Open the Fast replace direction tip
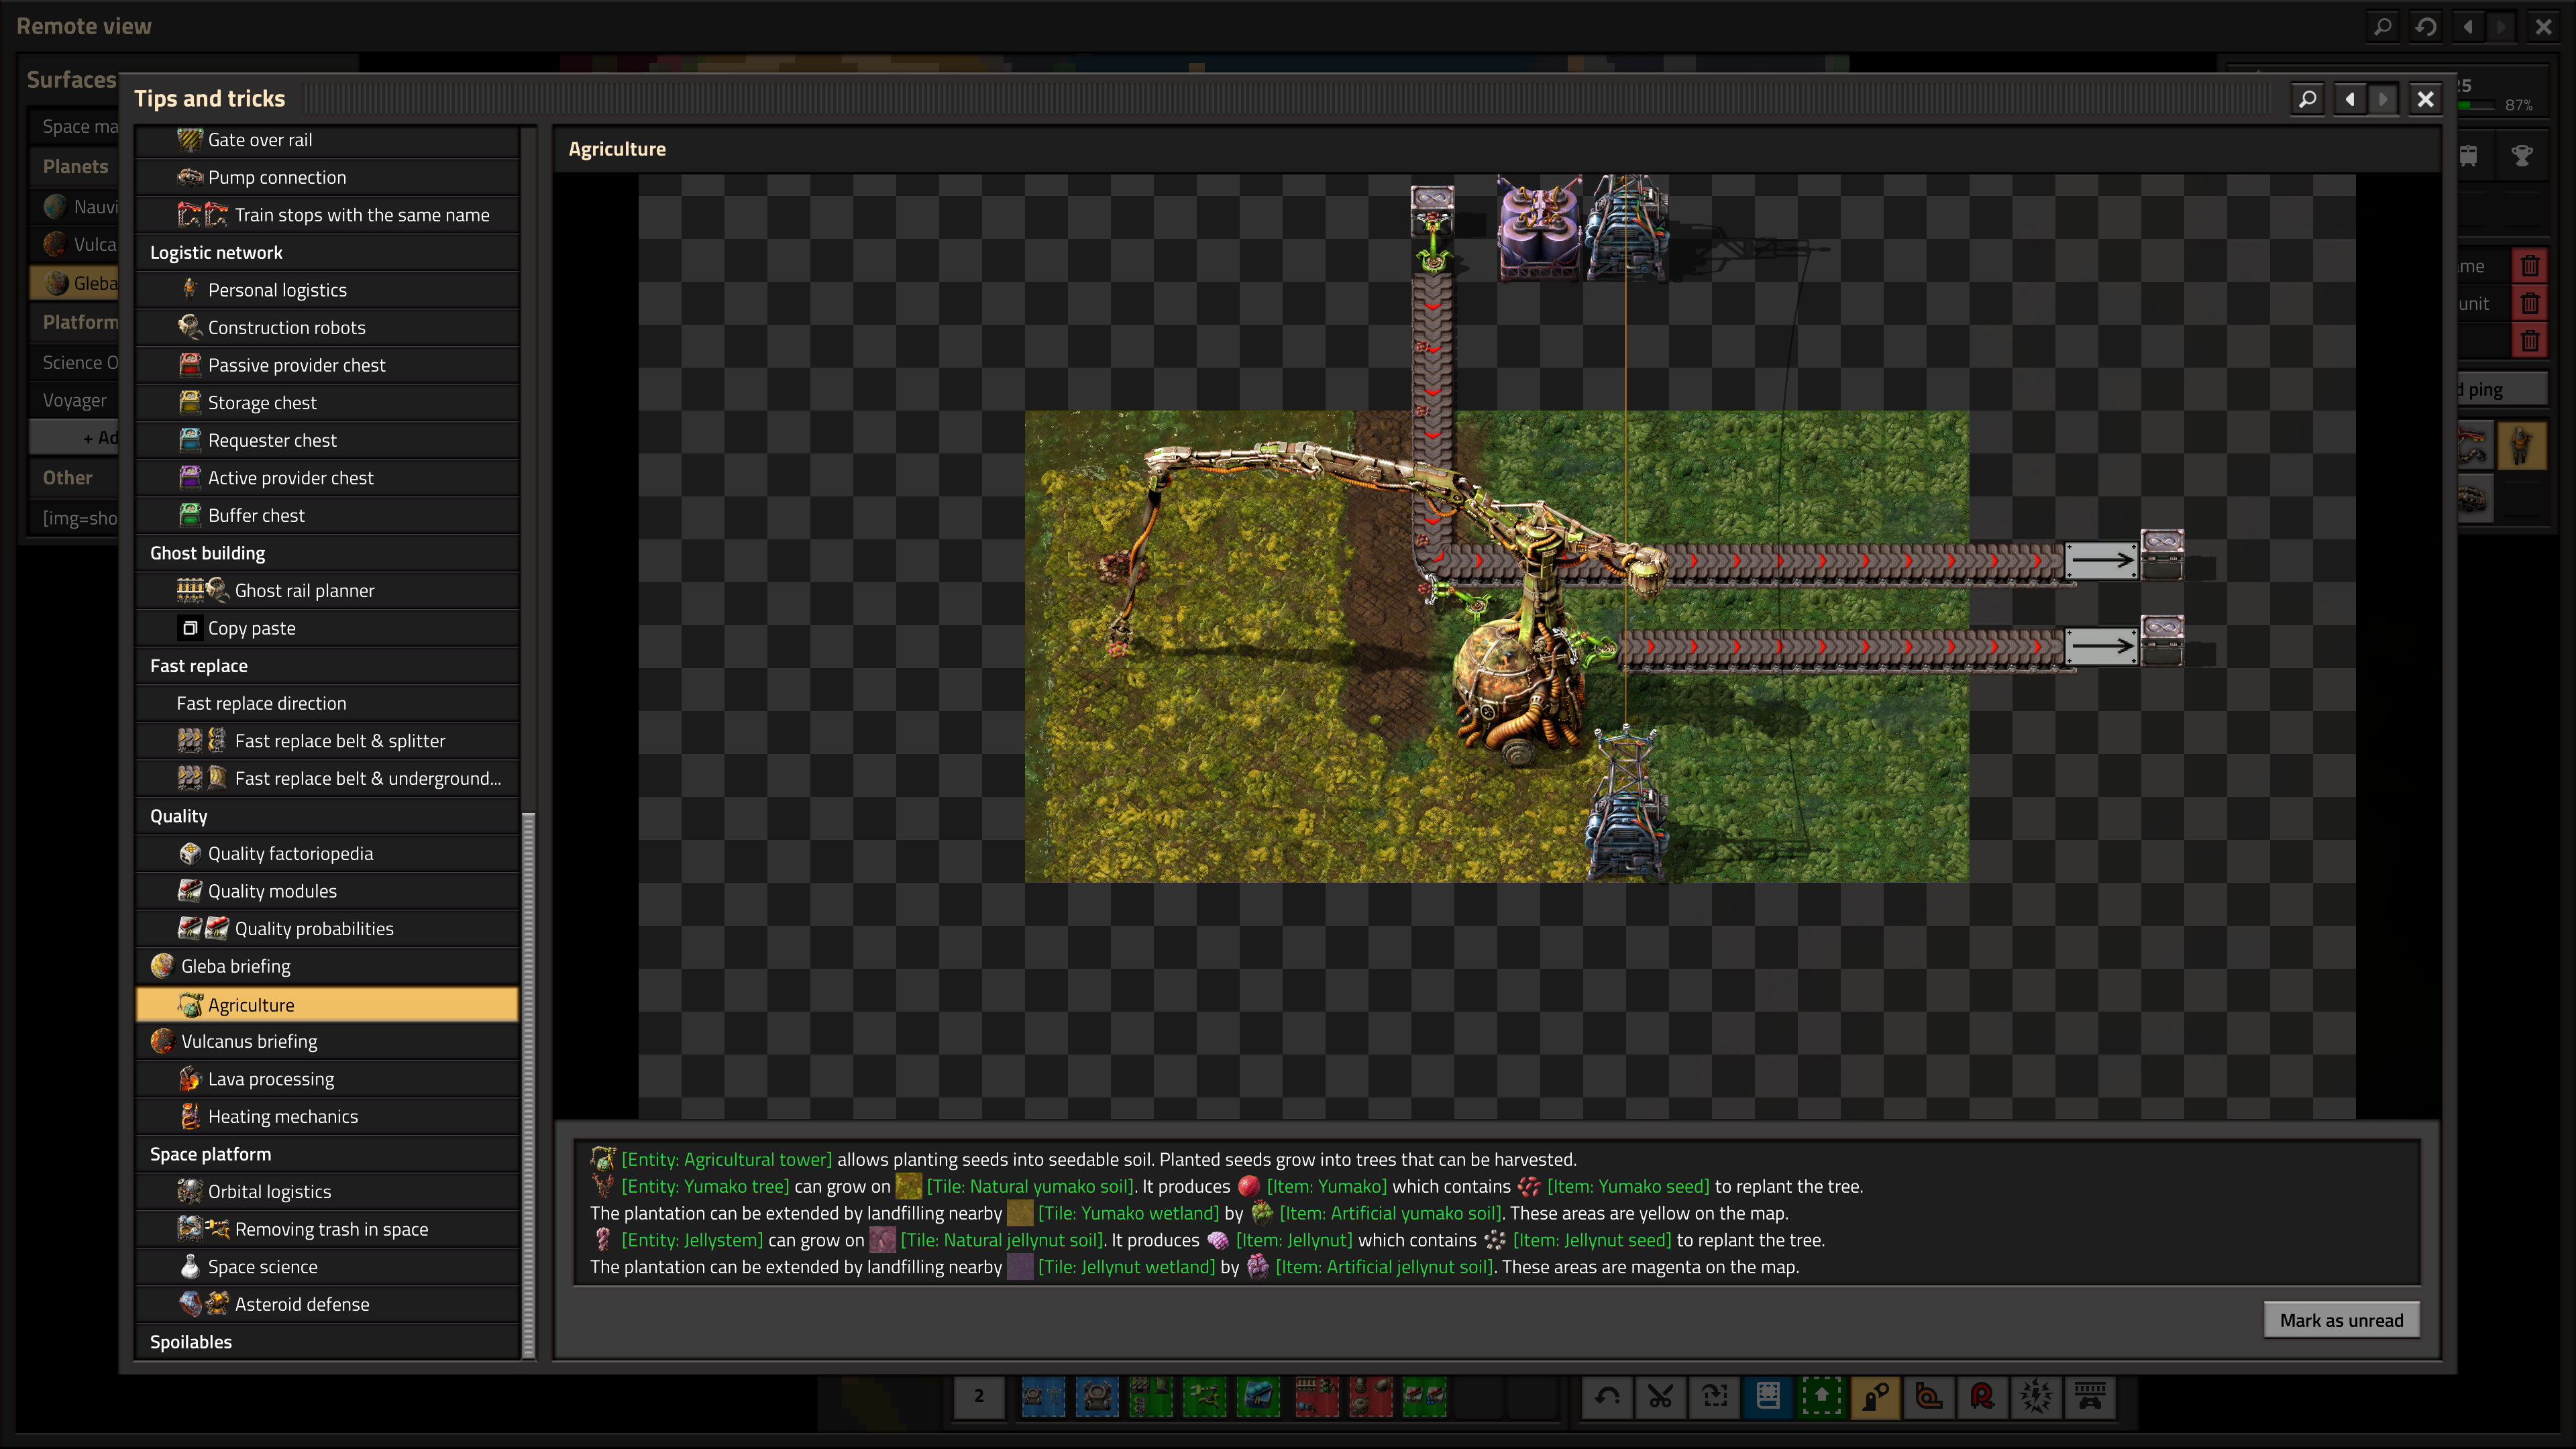Screen dimensions: 2576x1449 (x=327, y=703)
